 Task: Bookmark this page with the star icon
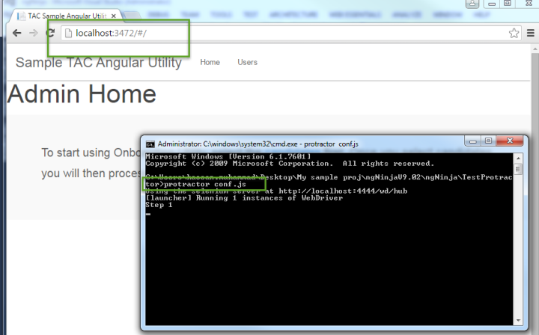pyautogui.click(x=514, y=33)
